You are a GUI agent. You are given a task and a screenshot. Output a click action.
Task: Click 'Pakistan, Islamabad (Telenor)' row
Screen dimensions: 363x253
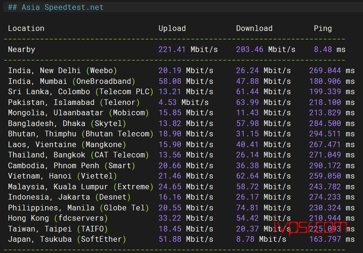point(74,102)
